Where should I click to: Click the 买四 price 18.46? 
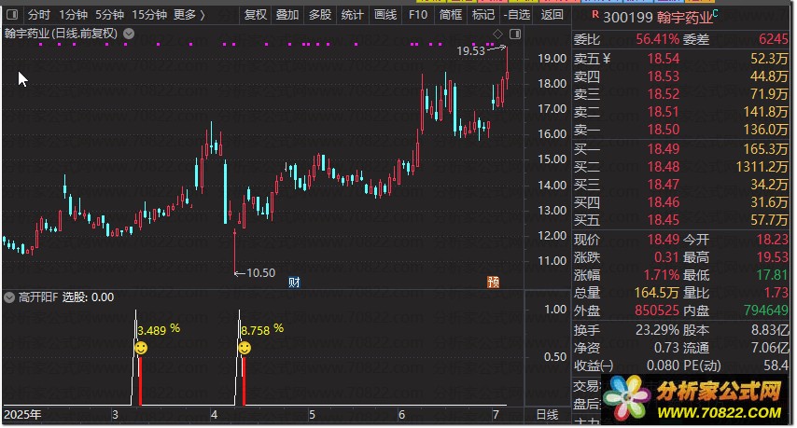pyautogui.click(x=664, y=202)
